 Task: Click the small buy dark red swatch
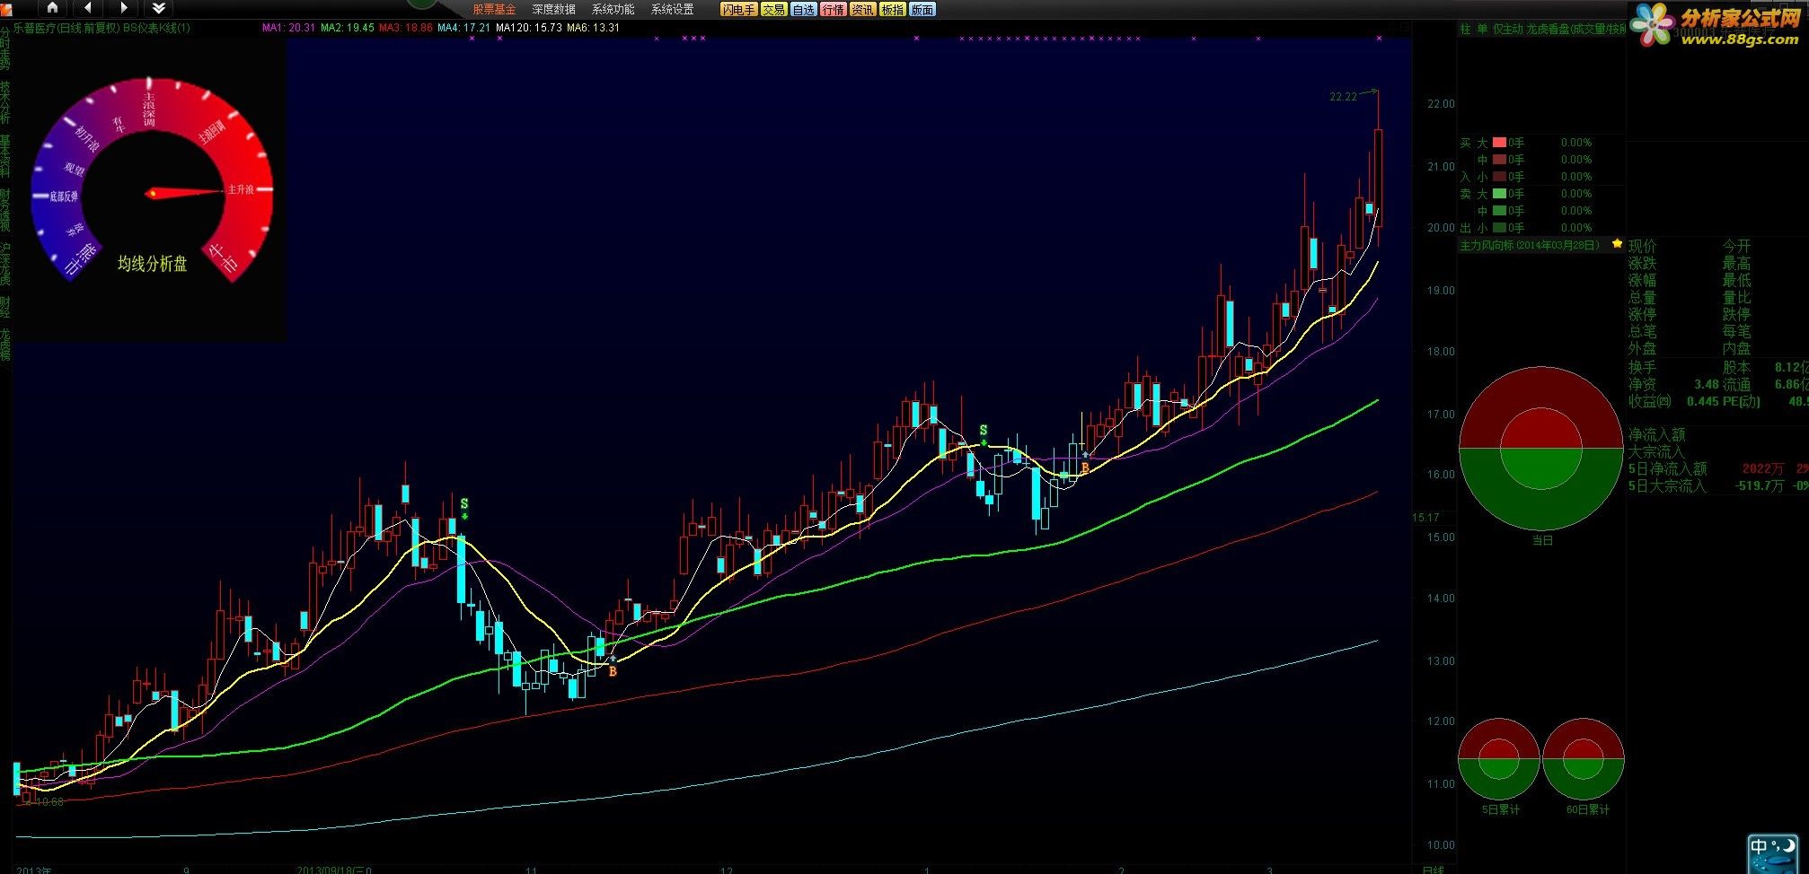click(1499, 177)
